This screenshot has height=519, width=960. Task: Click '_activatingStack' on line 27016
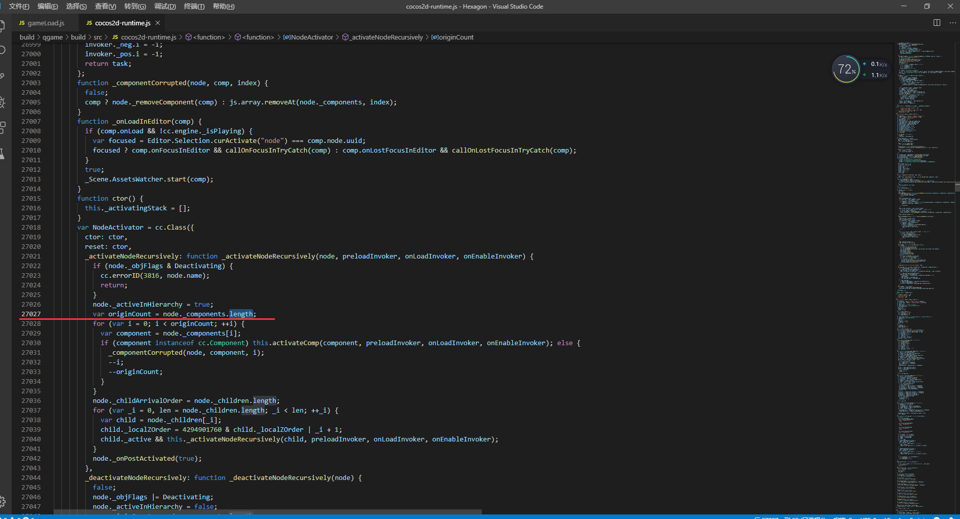136,208
